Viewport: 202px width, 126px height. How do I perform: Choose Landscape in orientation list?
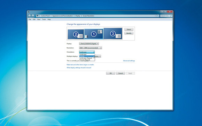click(x=87, y=54)
